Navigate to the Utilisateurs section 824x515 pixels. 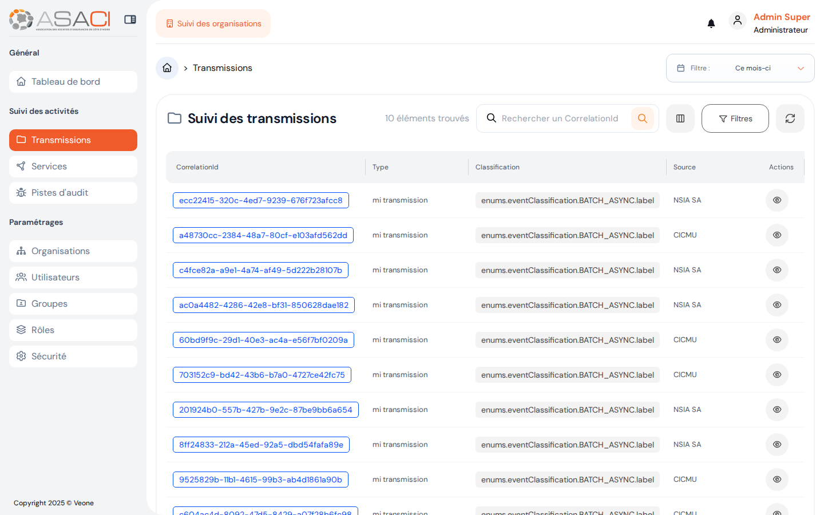click(x=73, y=277)
